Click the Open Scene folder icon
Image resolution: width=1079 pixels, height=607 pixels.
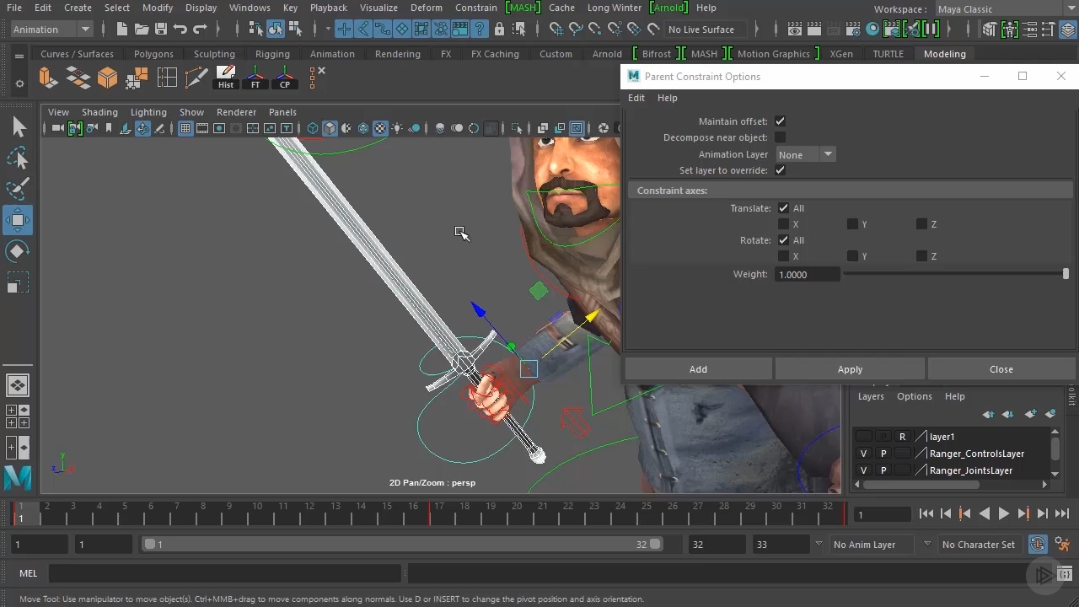[x=142, y=30]
